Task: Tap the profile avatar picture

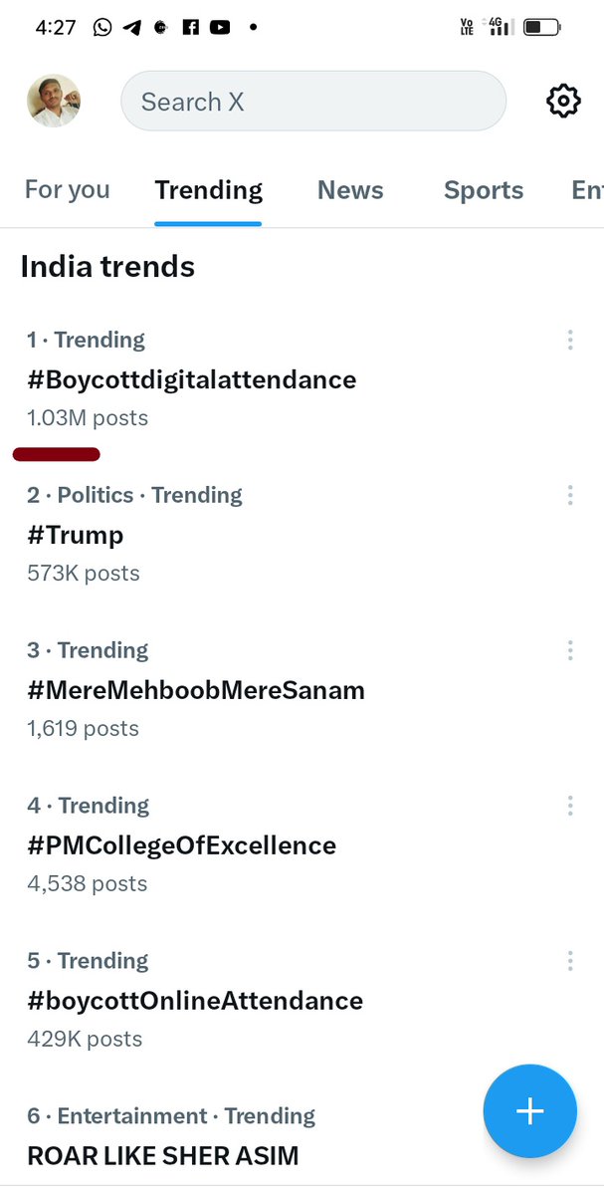Action: click(x=53, y=101)
